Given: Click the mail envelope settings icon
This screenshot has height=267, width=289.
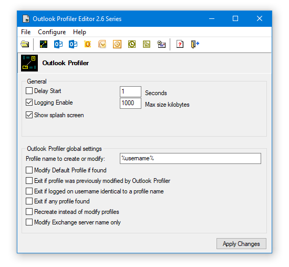Looking at the screenshot, I should pyautogui.click(x=161, y=44).
